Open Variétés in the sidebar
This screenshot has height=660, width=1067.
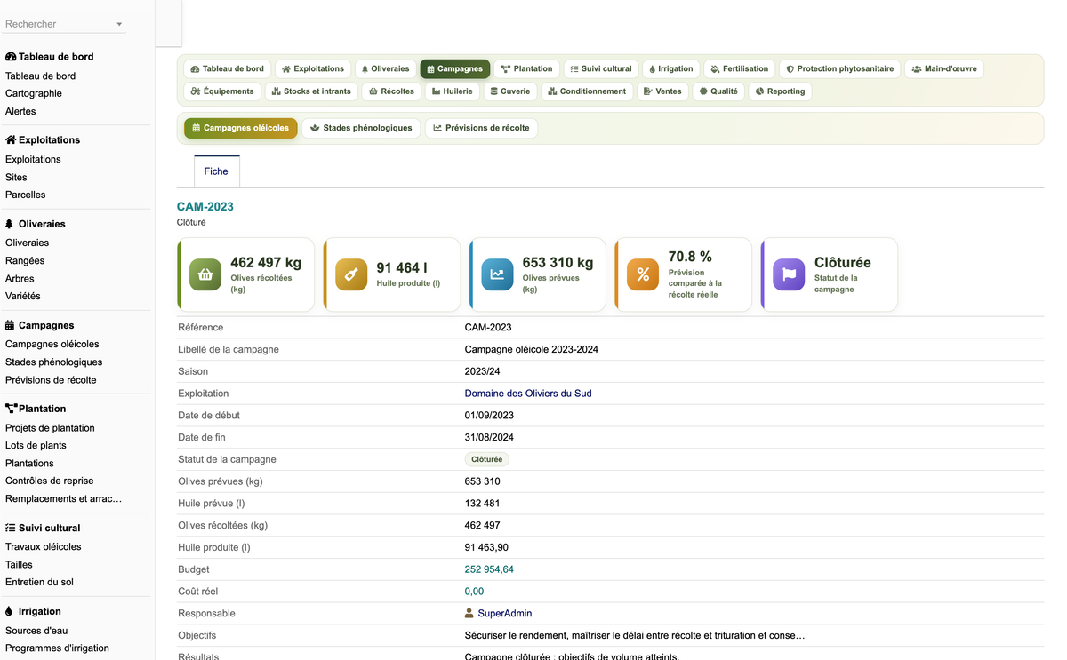pos(23,296)
